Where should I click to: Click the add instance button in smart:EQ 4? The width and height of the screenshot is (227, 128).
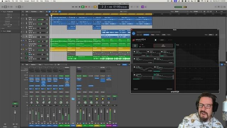163,46
